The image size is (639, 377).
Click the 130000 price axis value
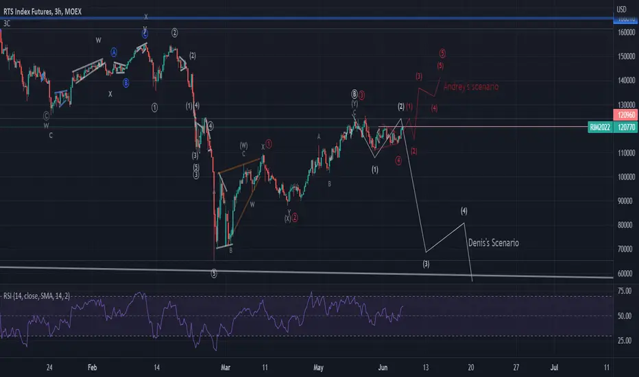[627, 105]
